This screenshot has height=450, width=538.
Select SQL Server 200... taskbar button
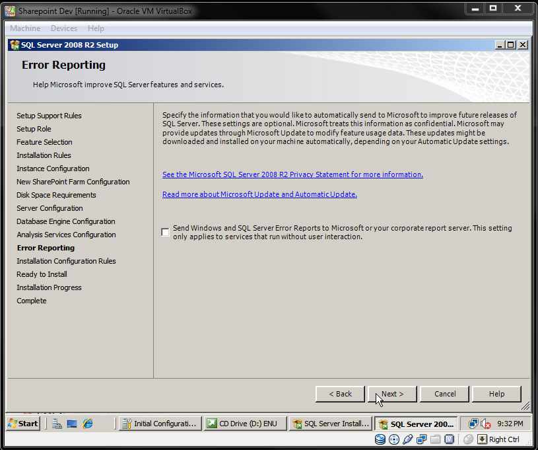click(x=416, y=424)
